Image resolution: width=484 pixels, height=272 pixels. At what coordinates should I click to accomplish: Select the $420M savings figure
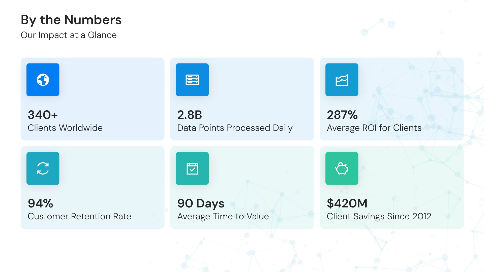coord(347,203)
